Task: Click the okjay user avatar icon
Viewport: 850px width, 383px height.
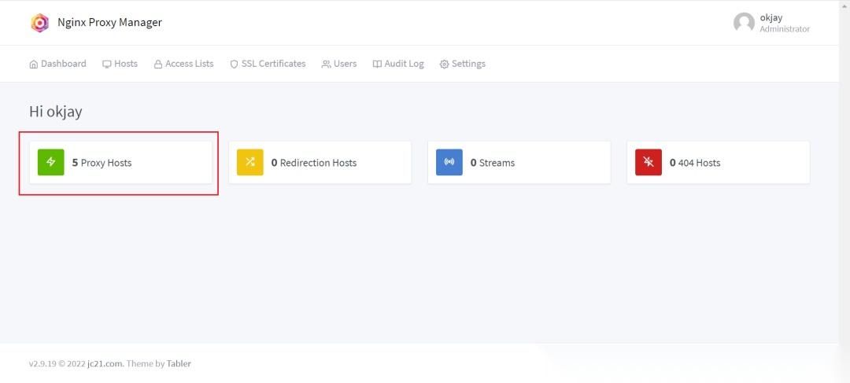Action: [x=744, y=23]
